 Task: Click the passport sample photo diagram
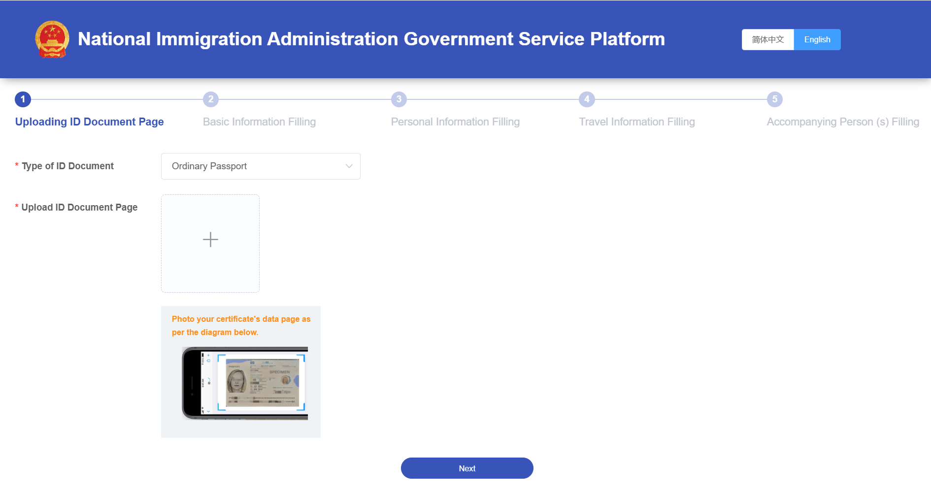pos(245,383)
